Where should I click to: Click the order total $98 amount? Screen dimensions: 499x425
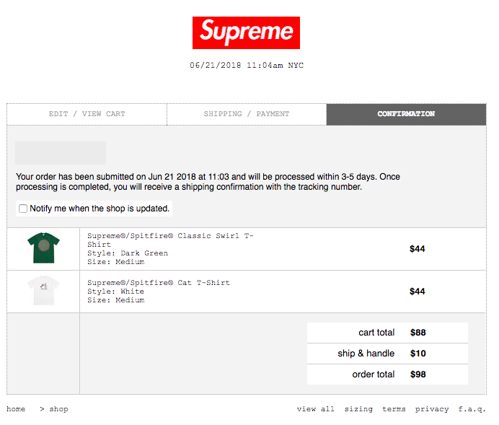click(x=418, y=374)
